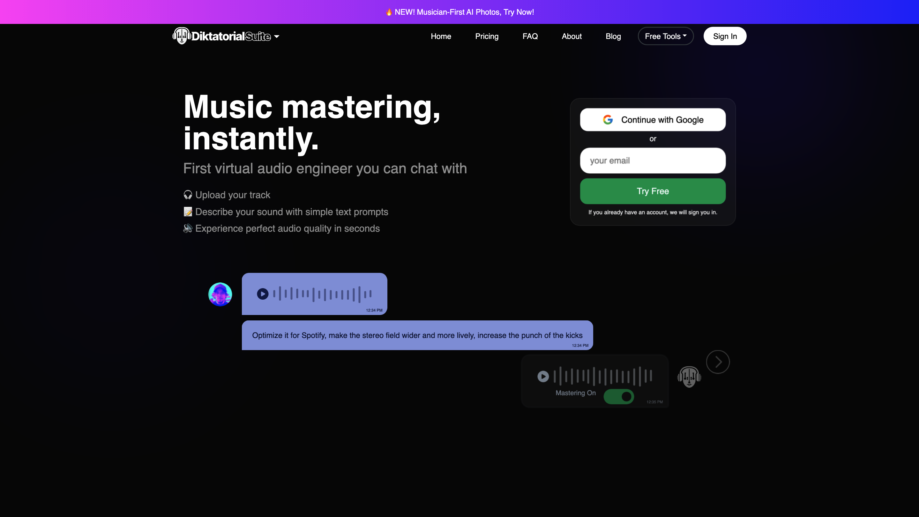Click the fire emoji in announcement banner
Viewport: 919px width, 517px height.
[x=389, y=12]
